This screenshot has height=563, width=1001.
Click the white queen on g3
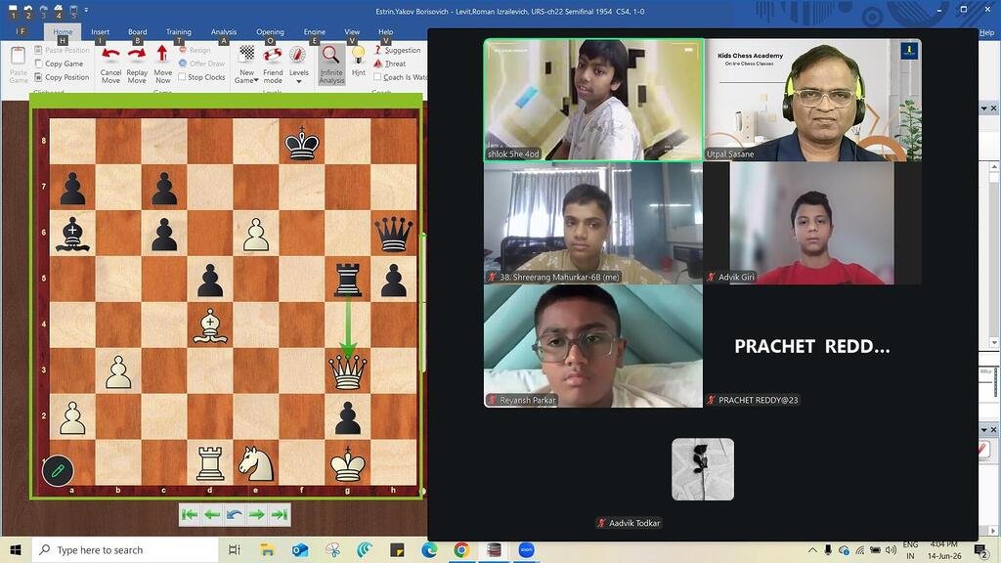coord(347,370)
